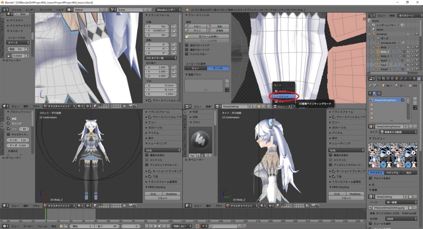
Task: Open the sRGB color space dropdown
Action: 402,219
